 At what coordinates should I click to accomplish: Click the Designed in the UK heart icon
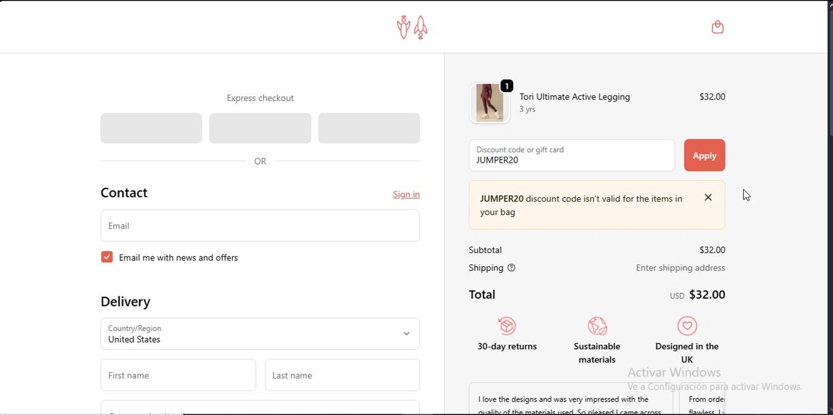tap(687, 326)
